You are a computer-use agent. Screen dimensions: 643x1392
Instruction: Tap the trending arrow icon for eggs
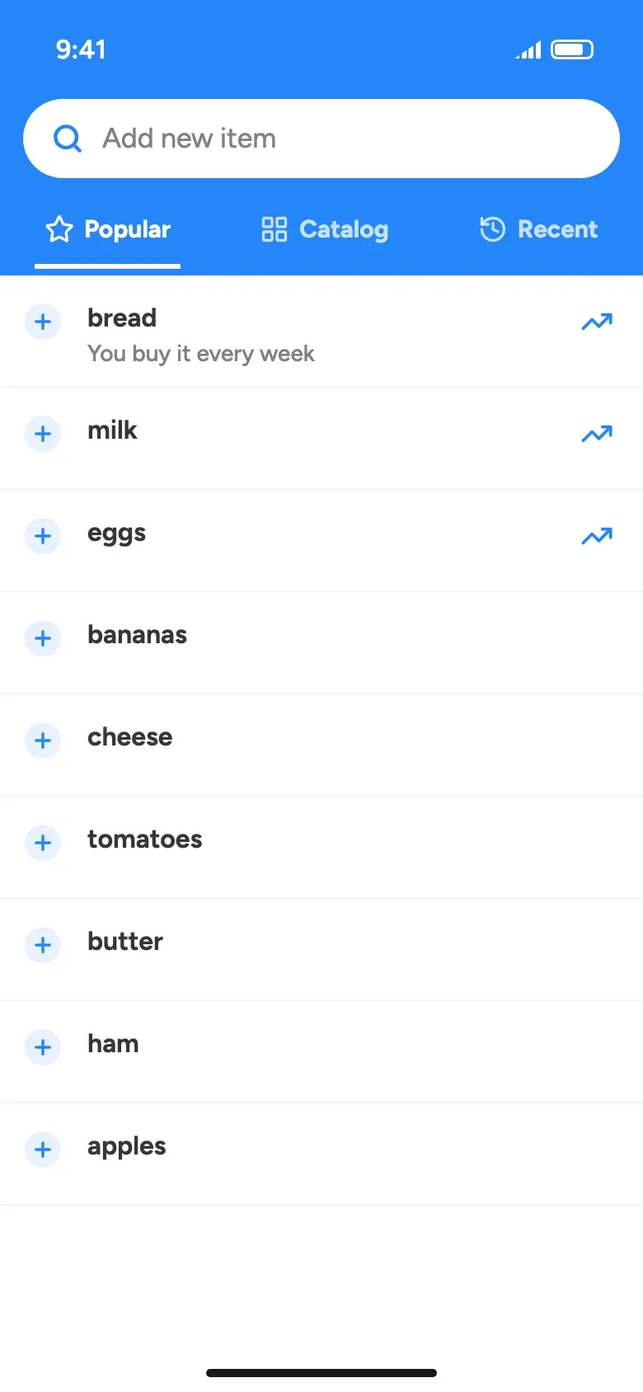tap(597, 536)
